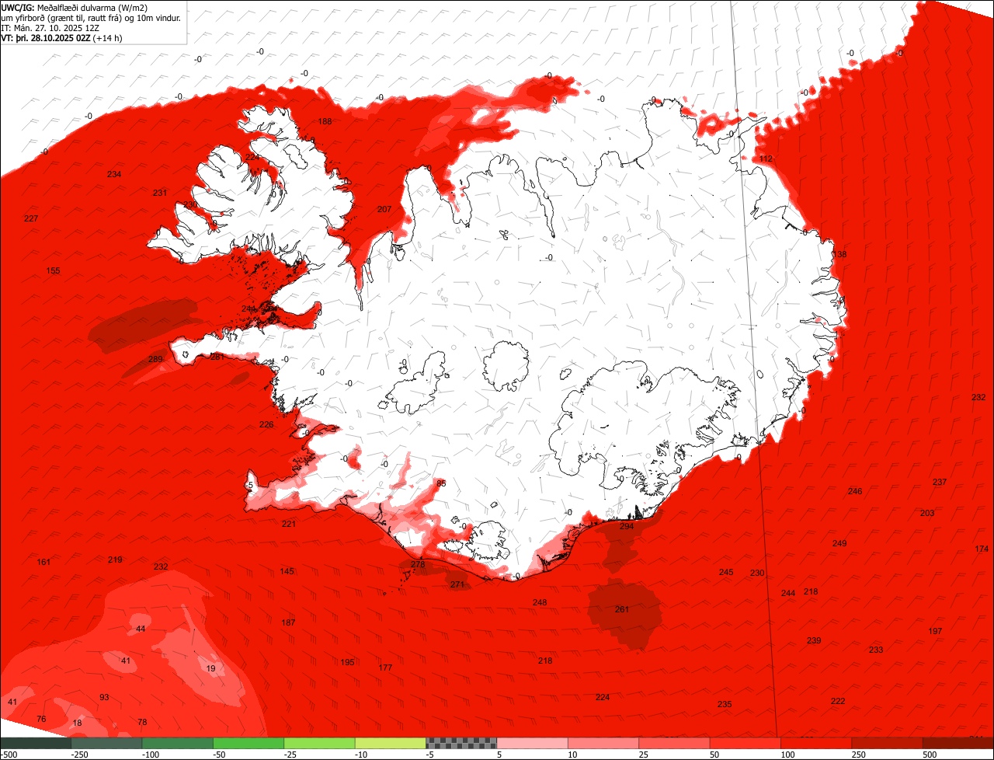The height and width of the screenshot is (760, 994).
Task: Click the '-100' legend tick label
Action: tap(151, 755)
